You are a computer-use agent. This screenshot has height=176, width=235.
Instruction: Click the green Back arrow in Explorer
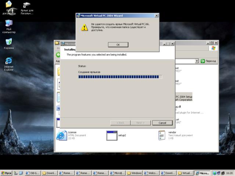(x=58, y=55)
